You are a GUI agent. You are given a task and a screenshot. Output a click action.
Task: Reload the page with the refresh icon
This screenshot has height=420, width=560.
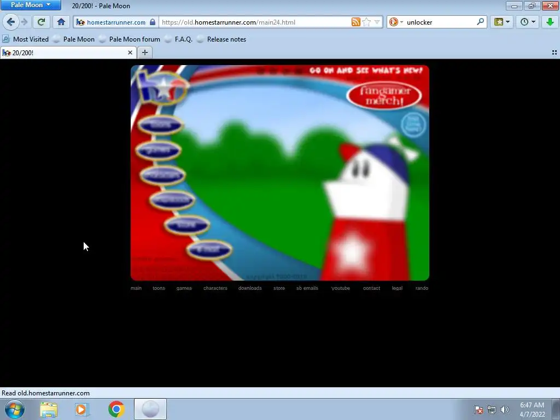click(x=41, y=22)
